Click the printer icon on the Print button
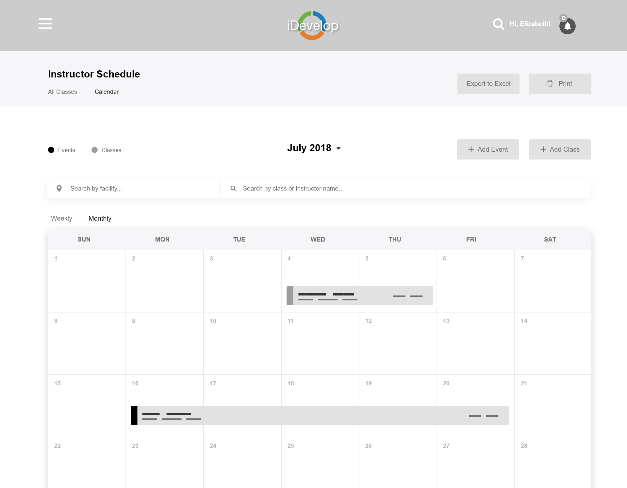The width and height of the screenshot is (627, 488). [x=550, y=83]
